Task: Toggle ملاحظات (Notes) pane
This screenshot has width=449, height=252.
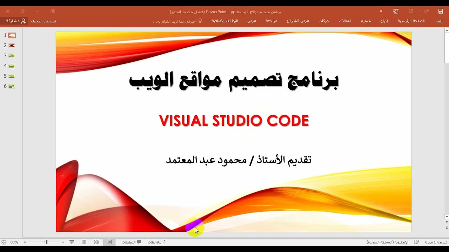Action: tap(157, 242)
